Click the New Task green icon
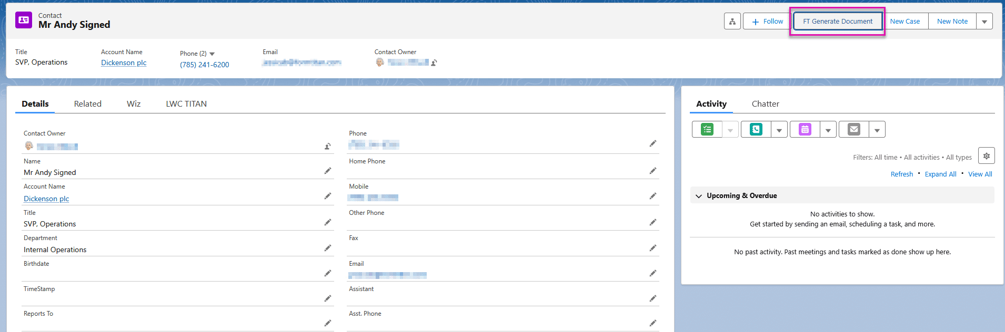This screenshot has height=332, width=1005. point(707,129)
